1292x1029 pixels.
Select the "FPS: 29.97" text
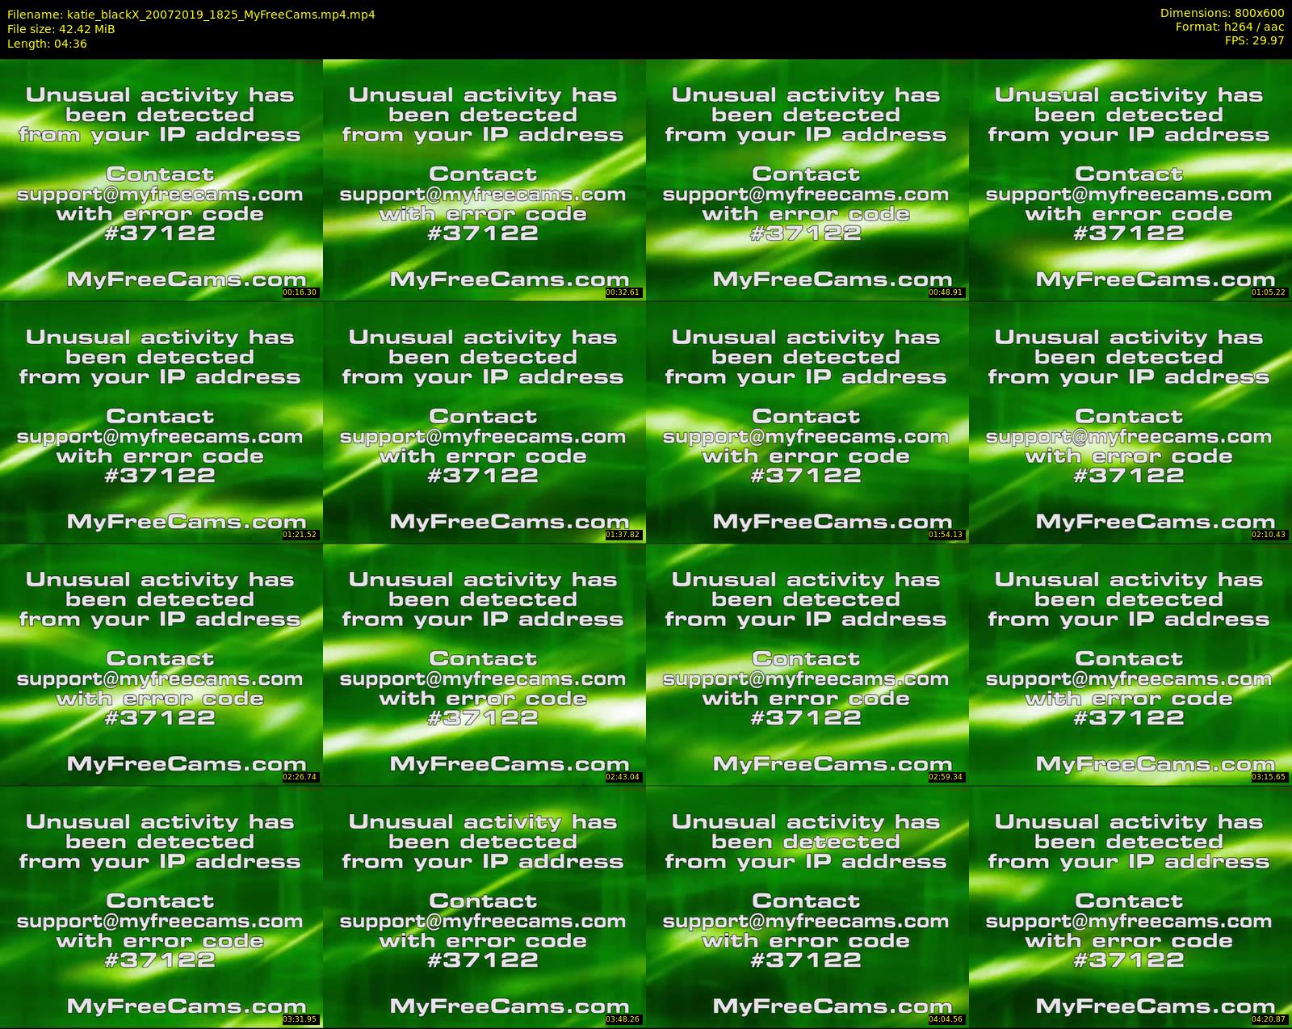pyautogui.click(x=1254, y=40)
